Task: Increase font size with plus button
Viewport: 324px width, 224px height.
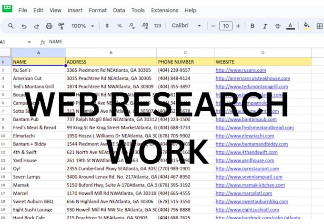Action: (238, 26)
